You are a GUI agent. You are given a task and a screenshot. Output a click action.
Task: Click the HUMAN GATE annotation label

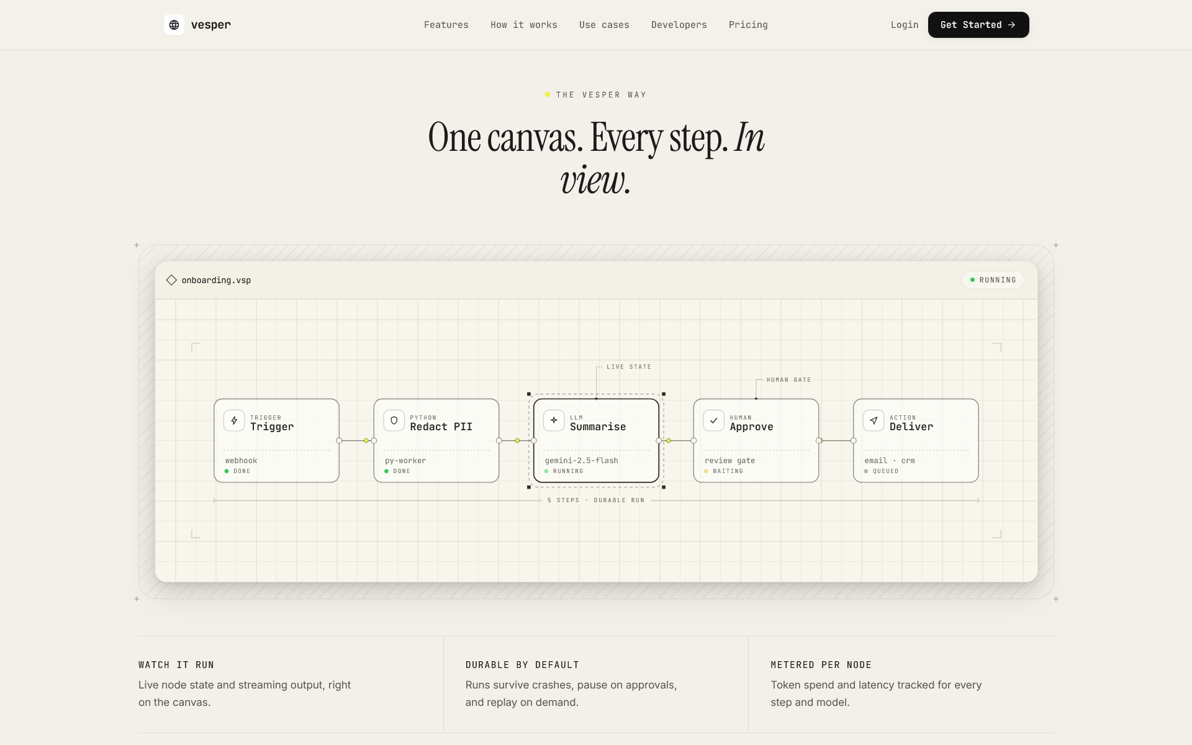pos(788,380)
